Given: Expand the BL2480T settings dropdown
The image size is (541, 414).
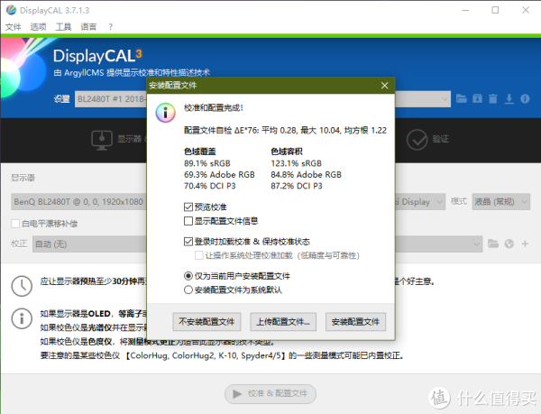Looking at the screenshot, I should 445,99.
